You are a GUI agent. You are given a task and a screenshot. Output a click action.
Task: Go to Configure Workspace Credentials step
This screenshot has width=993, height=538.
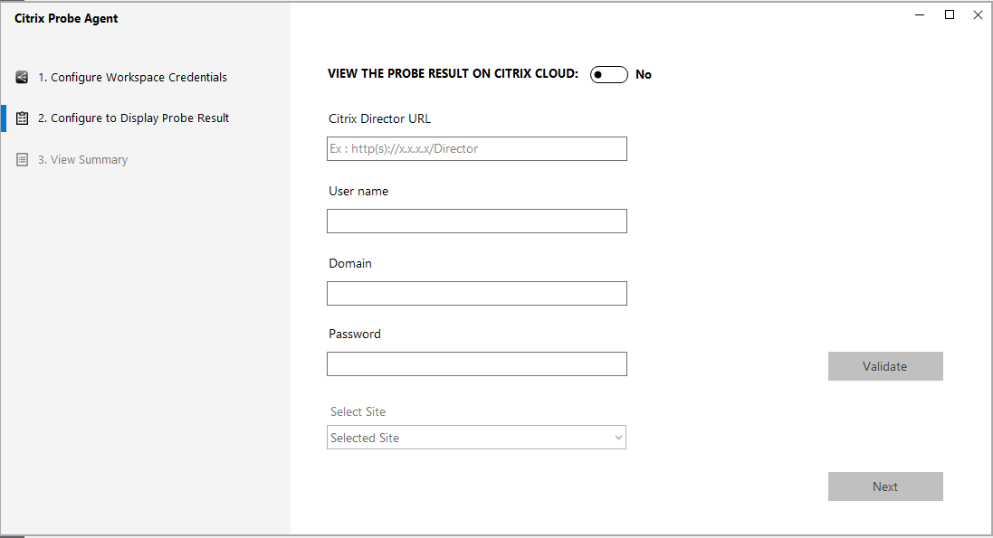132,77
